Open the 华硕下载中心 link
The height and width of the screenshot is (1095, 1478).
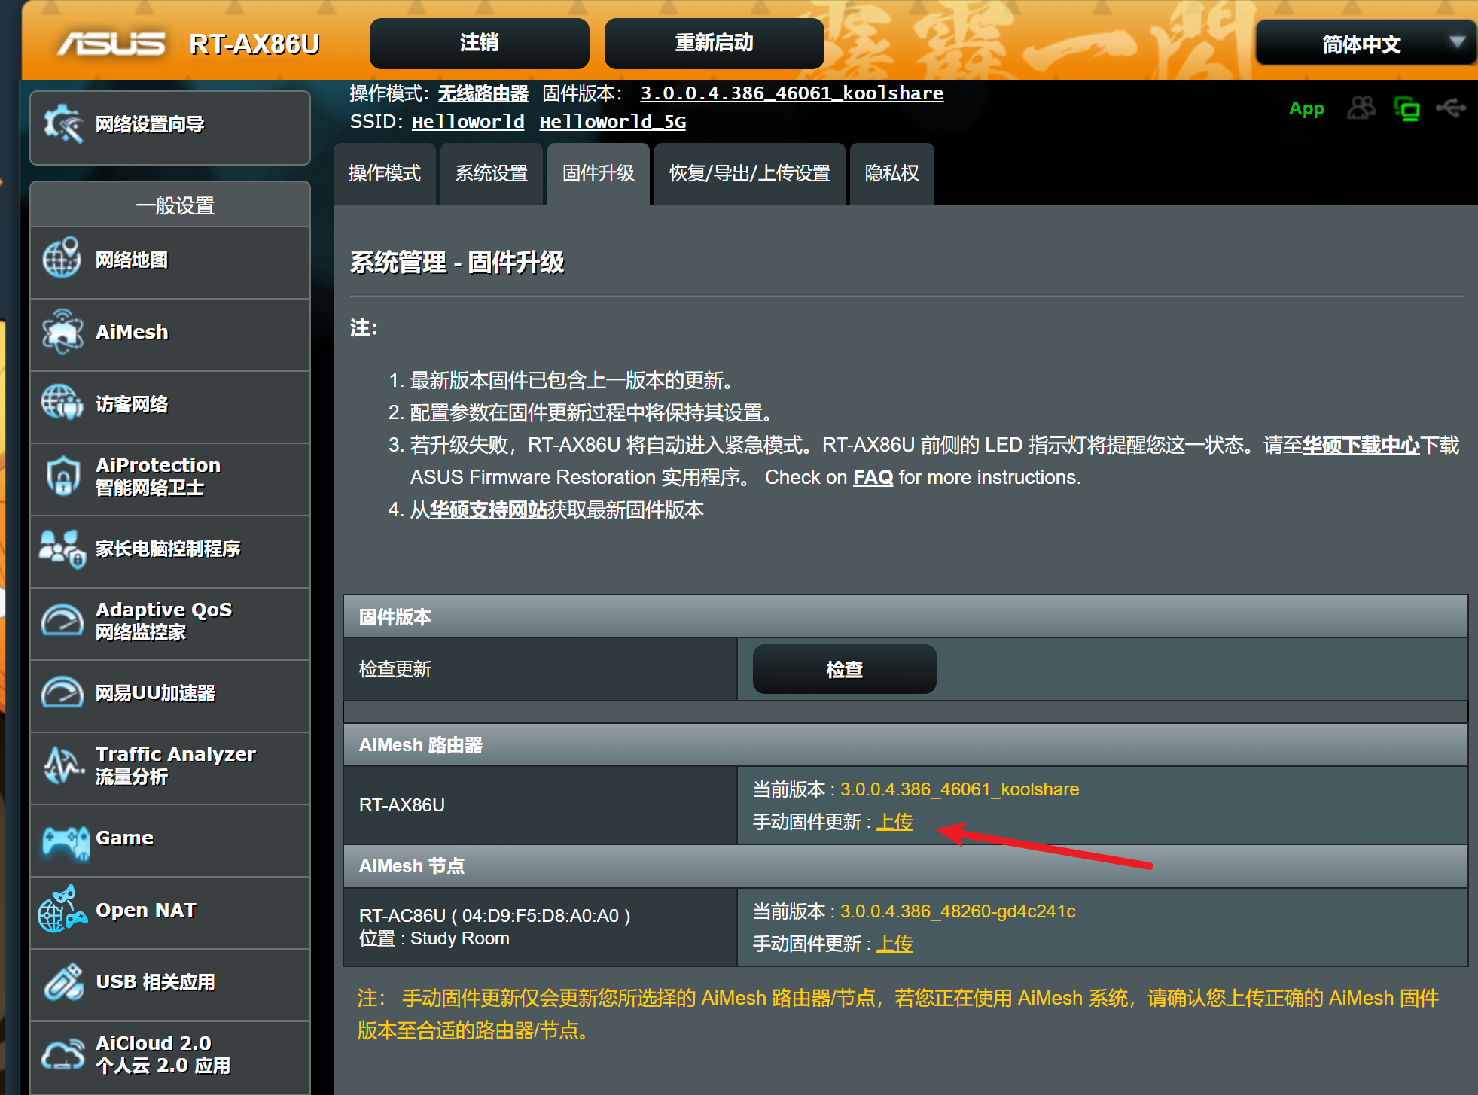[1361, 445]
